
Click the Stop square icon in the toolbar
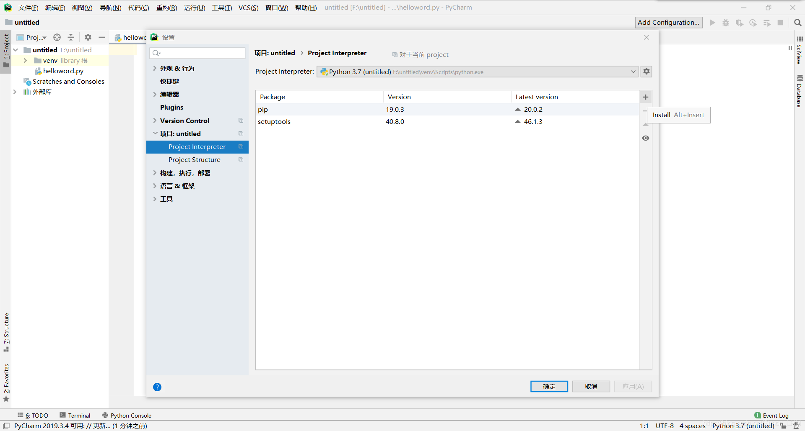(780, 23)
